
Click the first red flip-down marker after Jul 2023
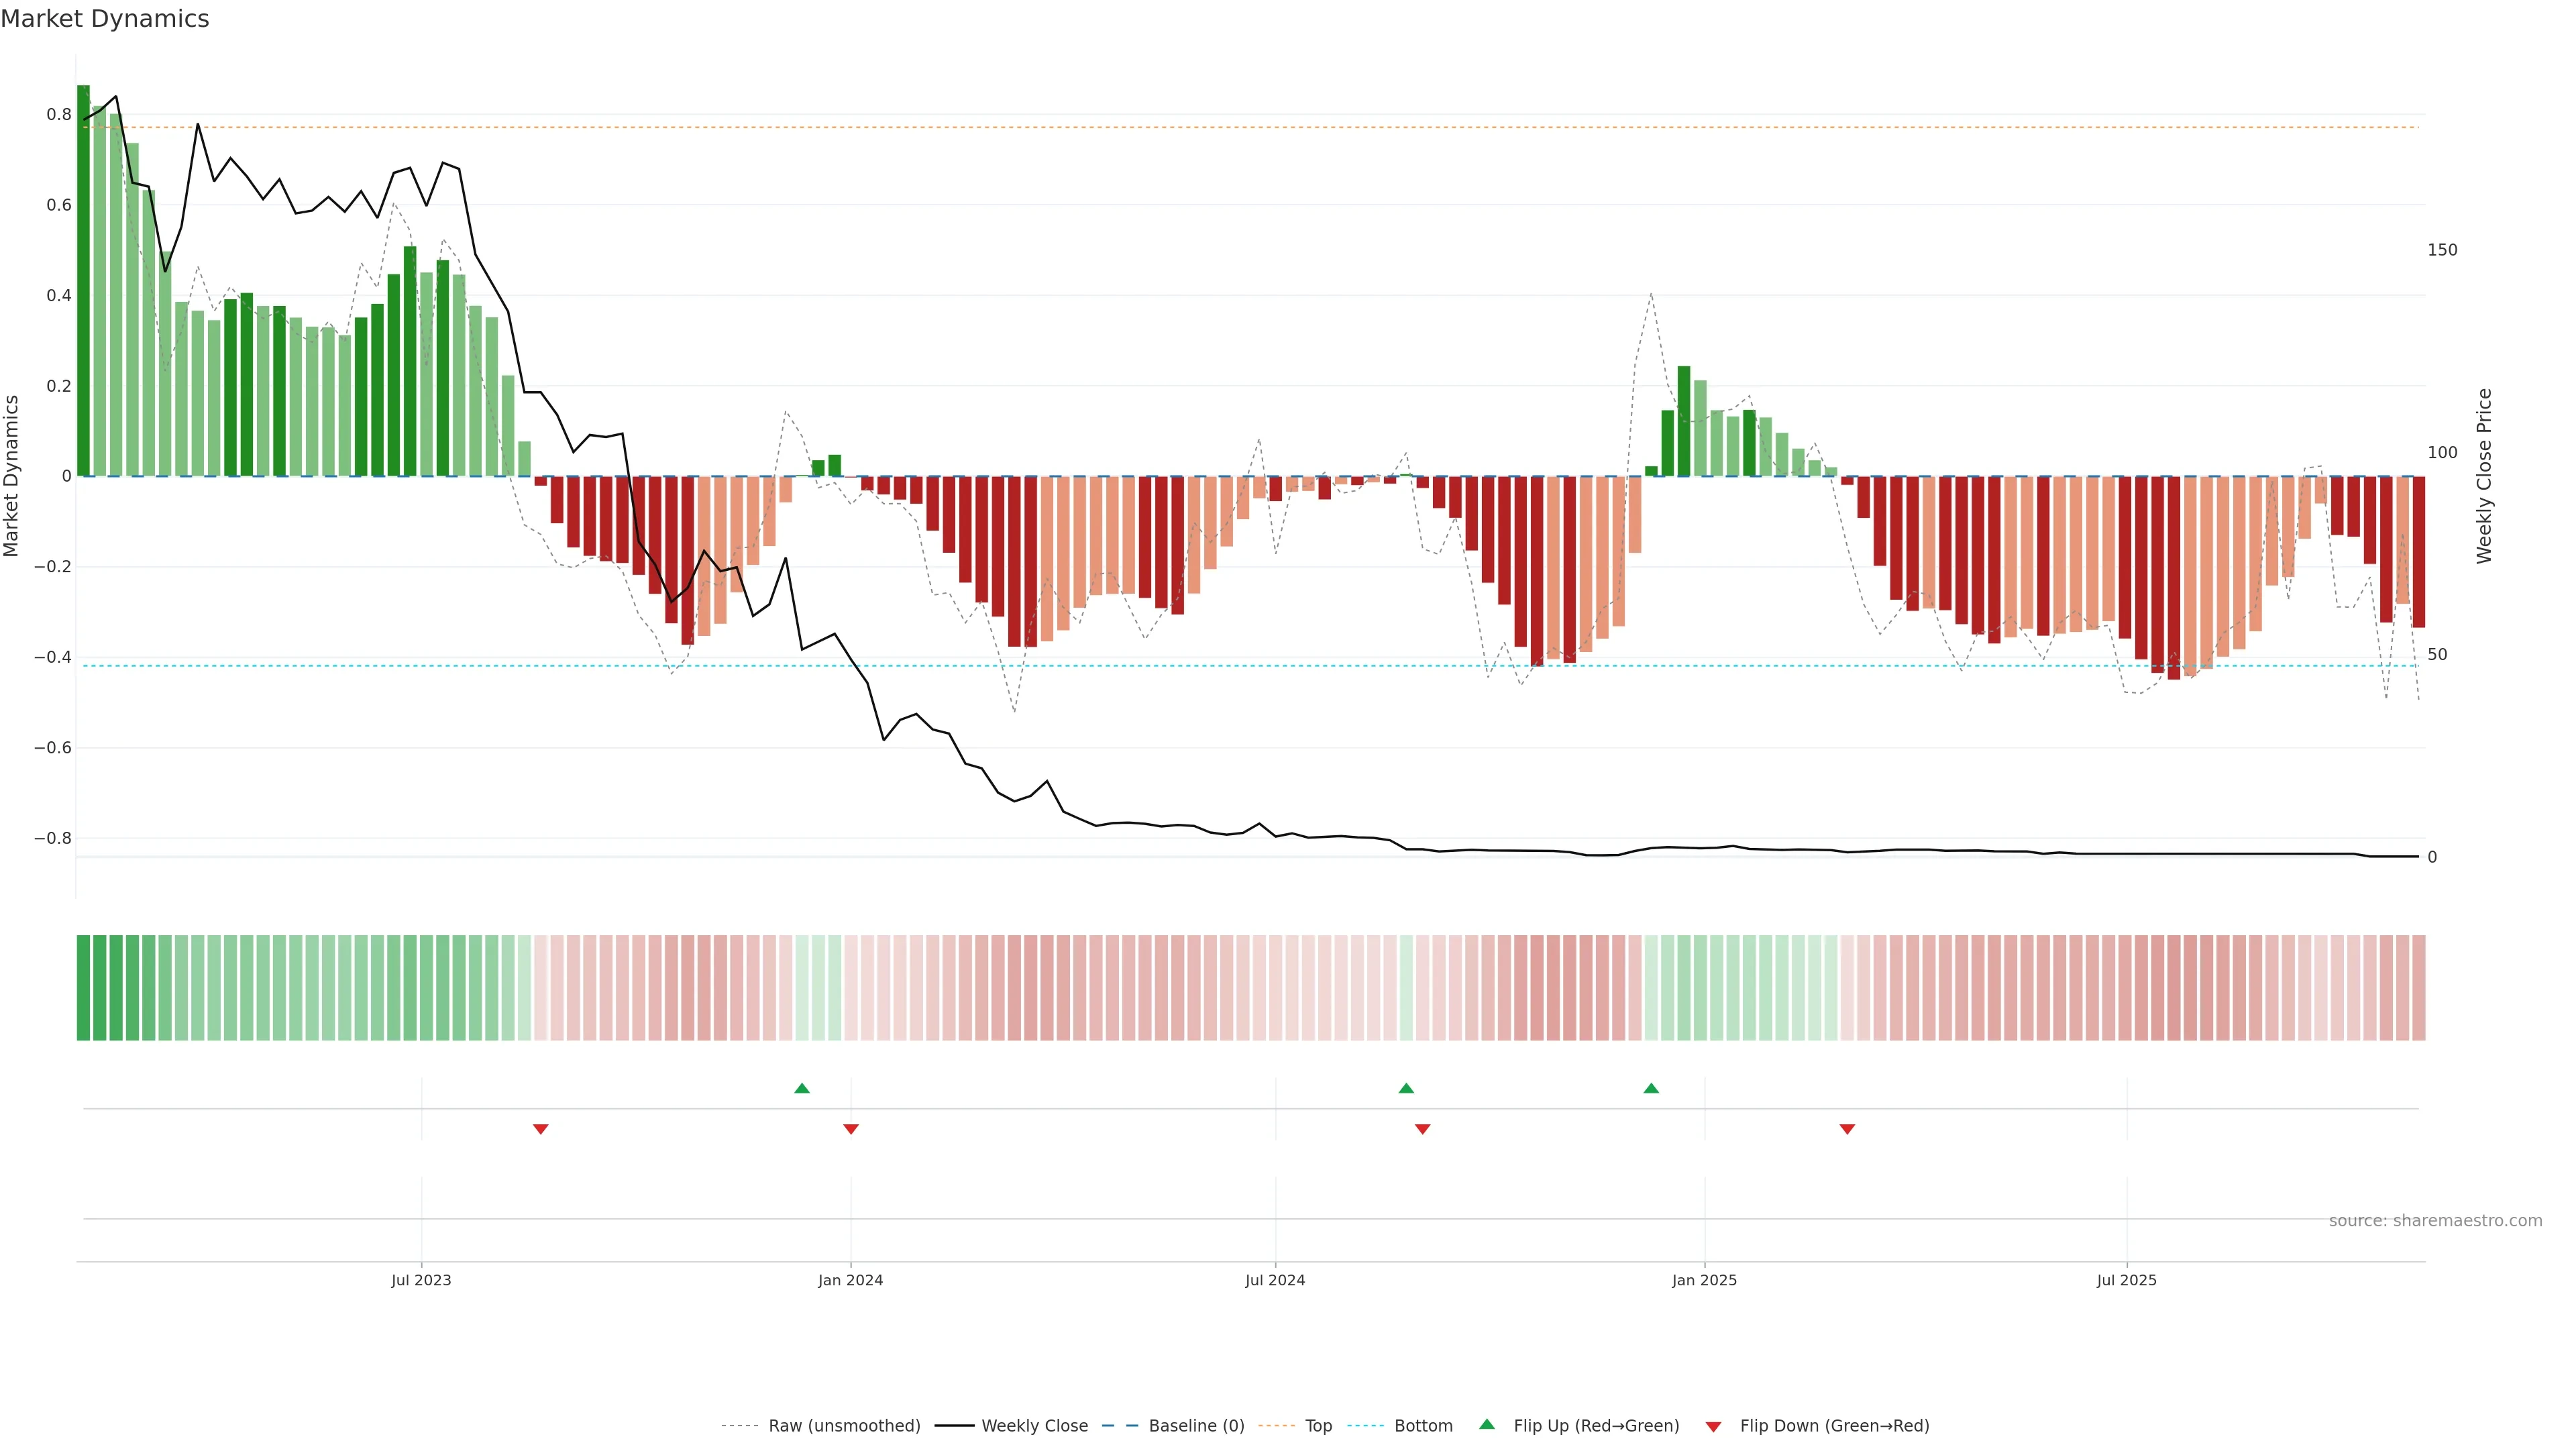coord(540,1129)
